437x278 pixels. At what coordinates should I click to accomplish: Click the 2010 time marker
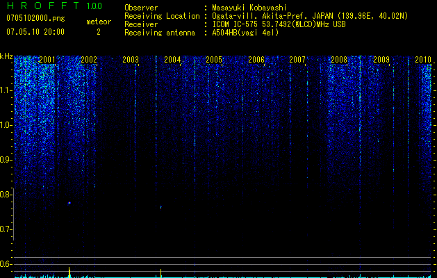423,60
